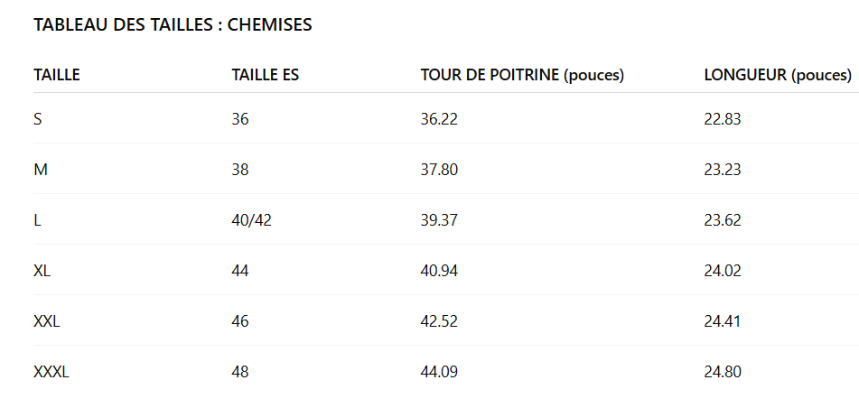Click length value 23.62 cell
This screenshot has height=408, width=859.
tap(723, 220)
